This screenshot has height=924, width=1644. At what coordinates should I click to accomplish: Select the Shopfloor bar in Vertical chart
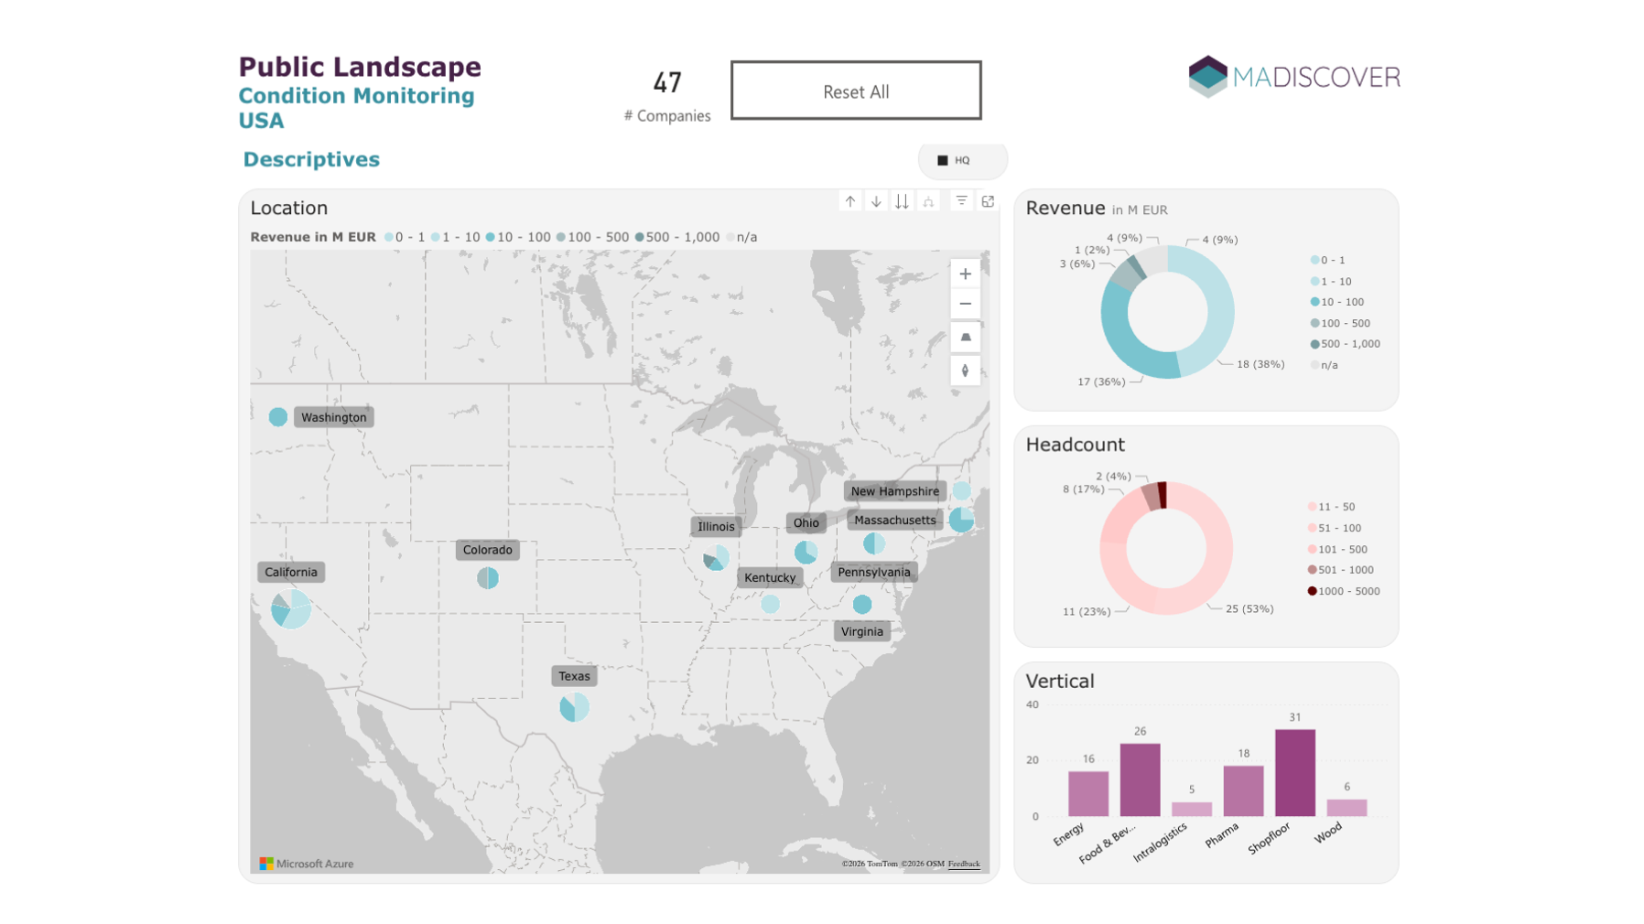click(1294, 772)
